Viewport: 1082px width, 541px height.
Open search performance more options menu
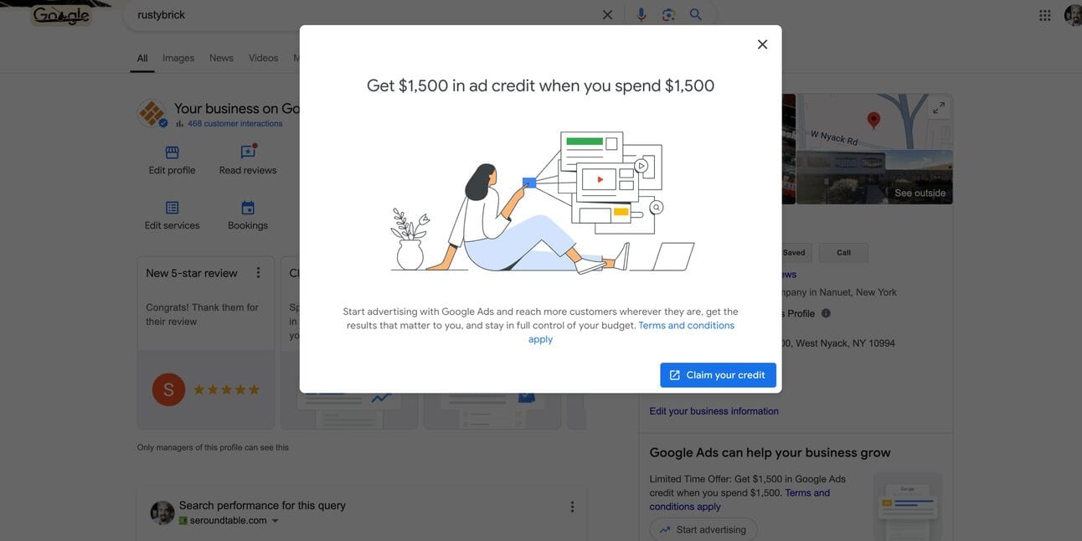[x=572, y=507]
